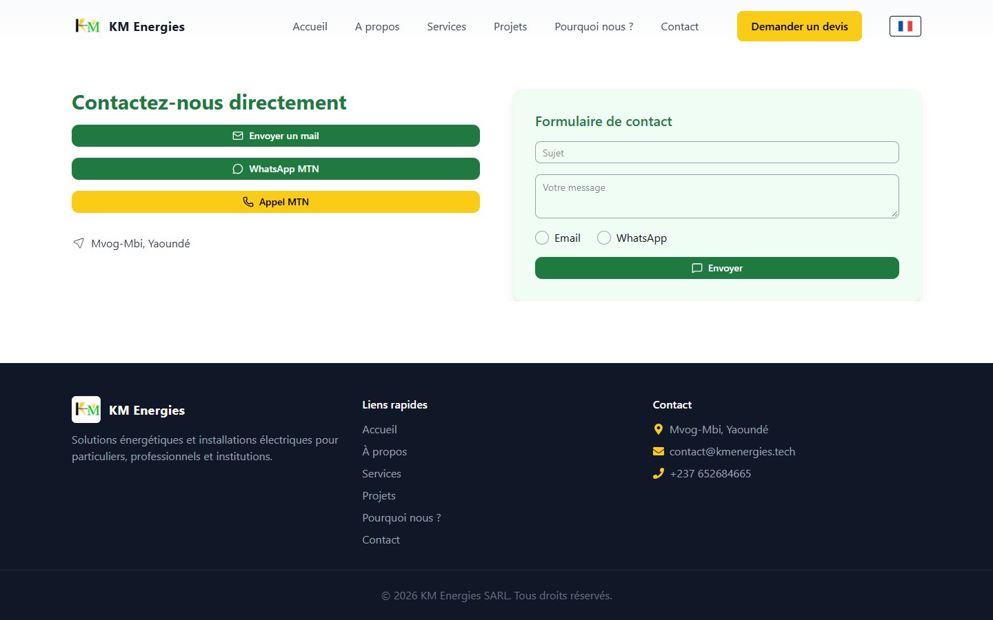Open Projets in the top navigation
The height and width of the screenshot is (620, 993).
coord(510,26)
